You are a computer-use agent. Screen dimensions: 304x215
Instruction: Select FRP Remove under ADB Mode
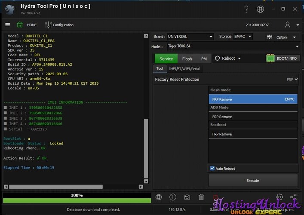coord(252,117)
